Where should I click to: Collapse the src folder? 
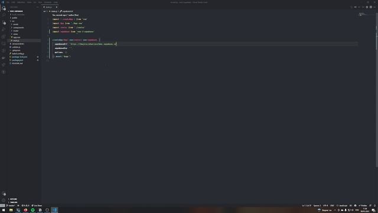tap(13, 21)
